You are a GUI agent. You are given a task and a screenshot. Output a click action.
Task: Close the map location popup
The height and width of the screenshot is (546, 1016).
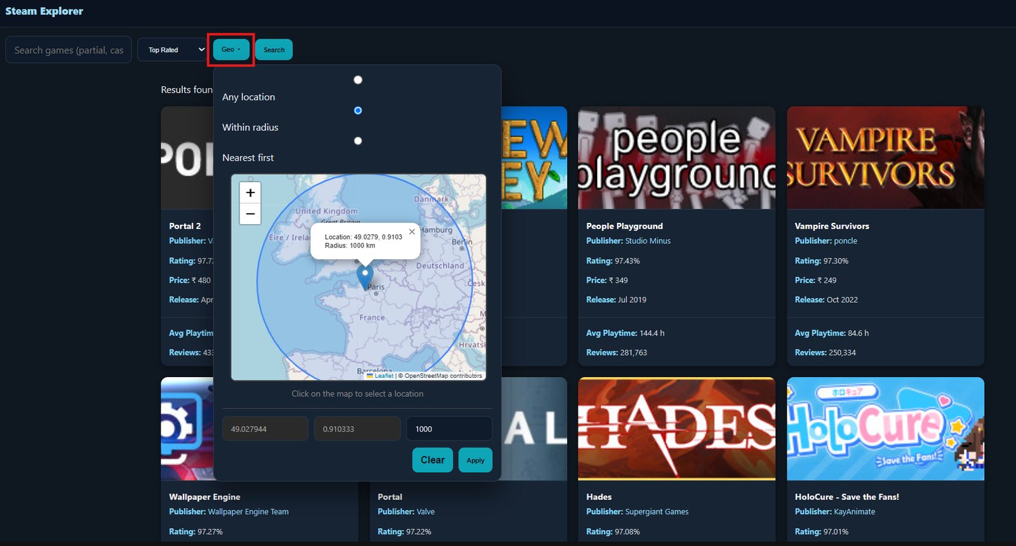tap(412, 232)
